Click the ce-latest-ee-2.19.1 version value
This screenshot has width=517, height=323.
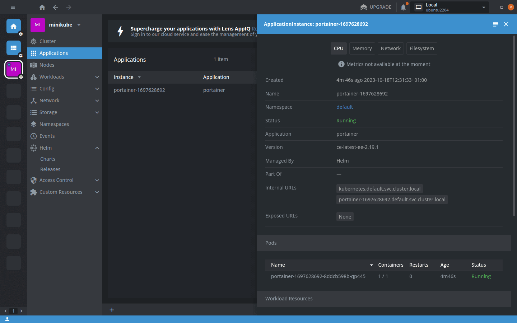point(357,147)
